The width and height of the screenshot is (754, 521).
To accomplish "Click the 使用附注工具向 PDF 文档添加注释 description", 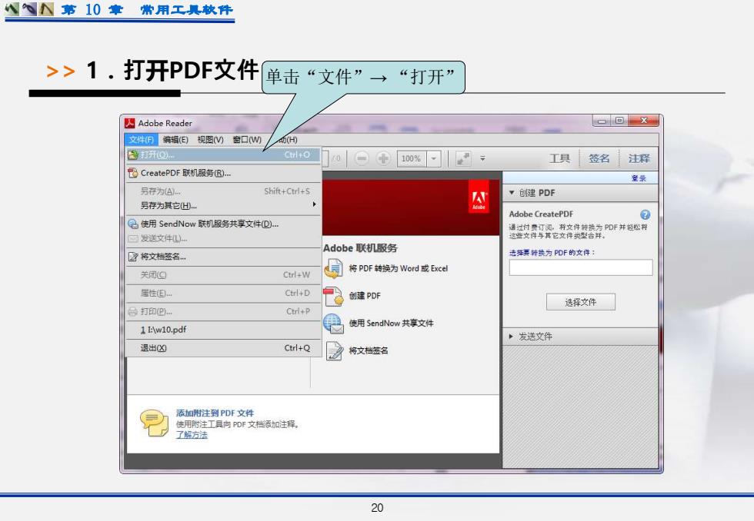I will pyautogui.click(x=237, y=424).
